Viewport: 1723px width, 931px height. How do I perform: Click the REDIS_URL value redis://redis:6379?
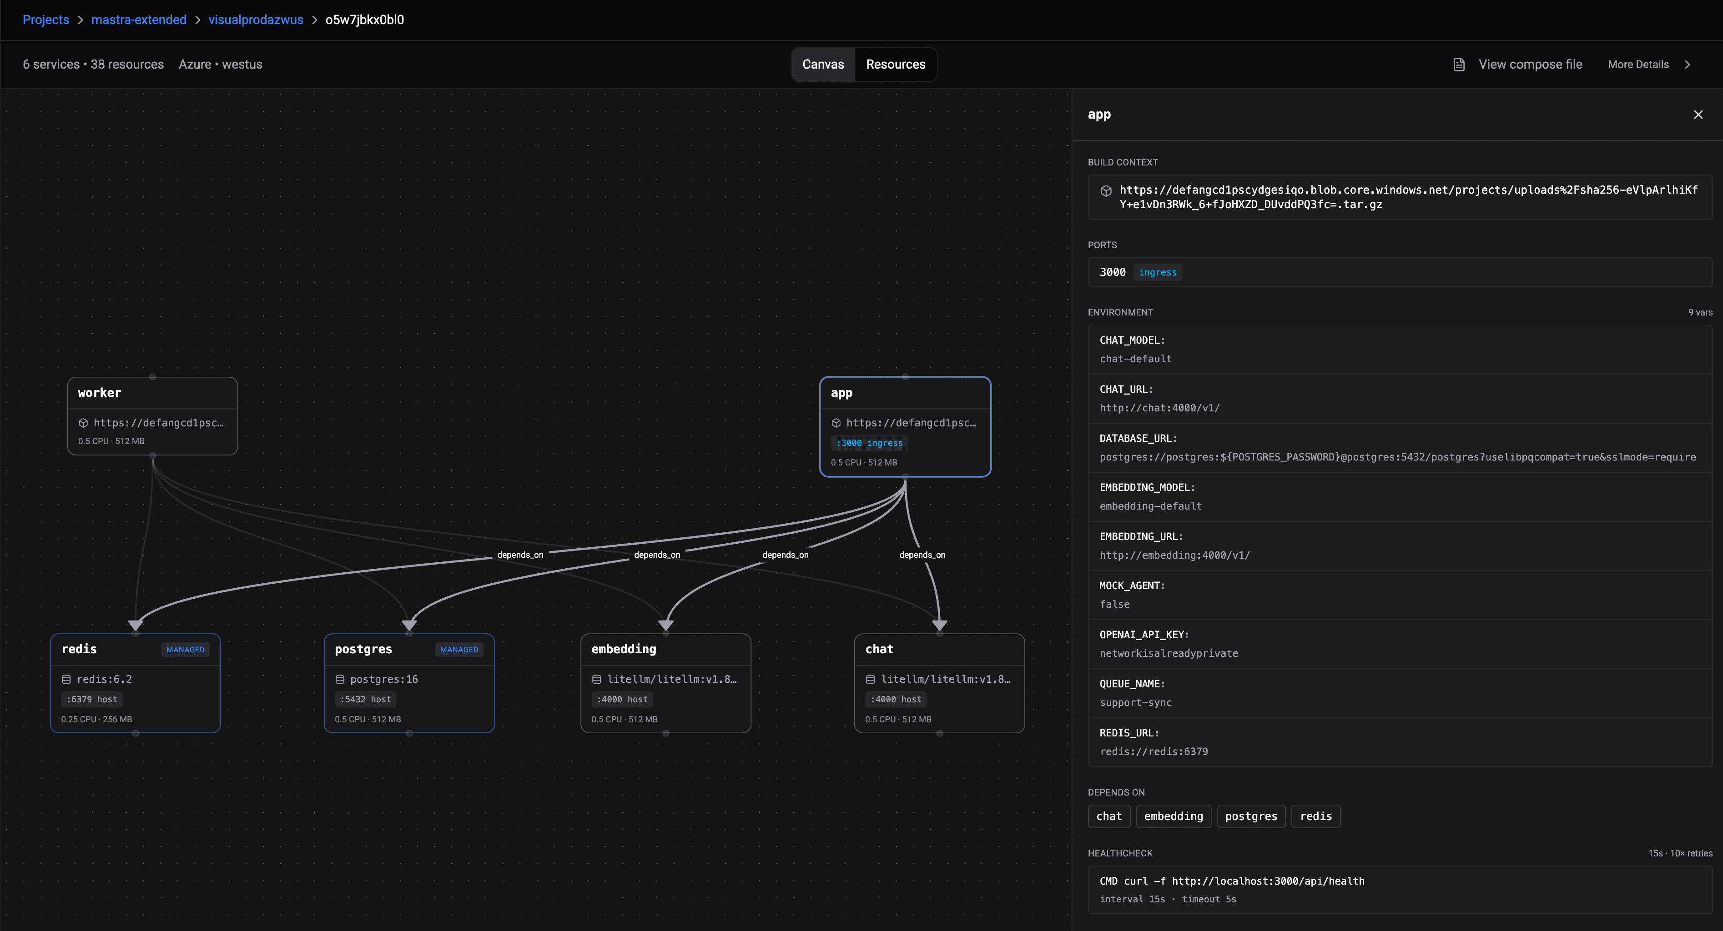1153,752
